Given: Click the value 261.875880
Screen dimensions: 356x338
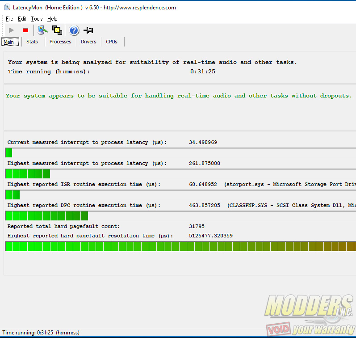Looking at the screenshot, I should (204, 163).
